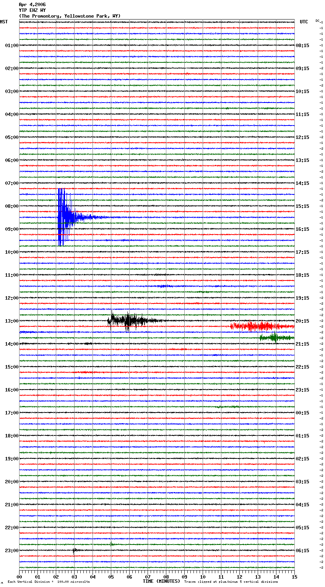Click the '08:00' MST time label
325x587 pixels.
12,206
